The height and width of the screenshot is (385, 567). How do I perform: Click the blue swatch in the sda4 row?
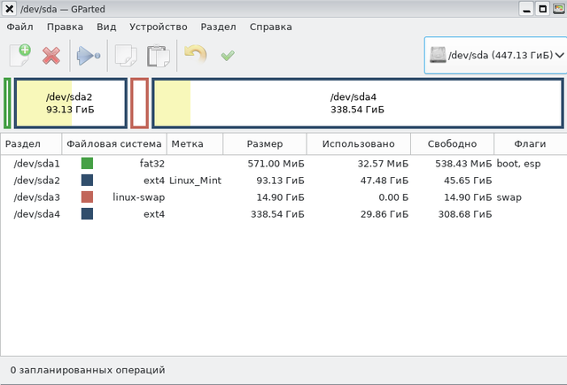(x=87, y=214)
